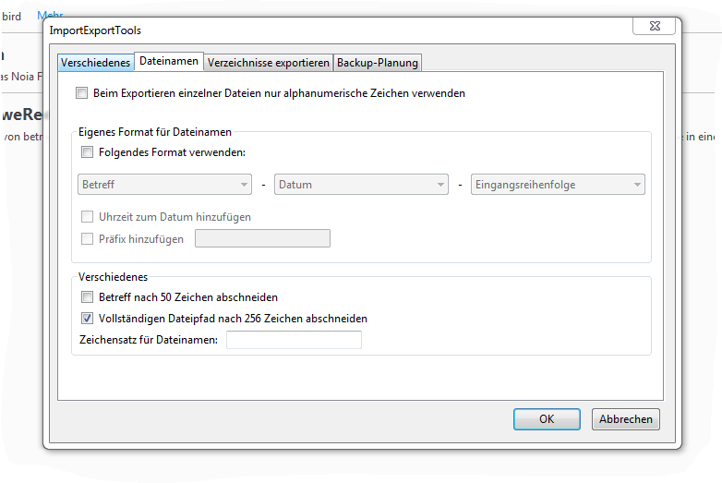Viewport: 722px width, 483px height.
Task: Select the Dateinamen tab
Action: (x=169, y=62)
